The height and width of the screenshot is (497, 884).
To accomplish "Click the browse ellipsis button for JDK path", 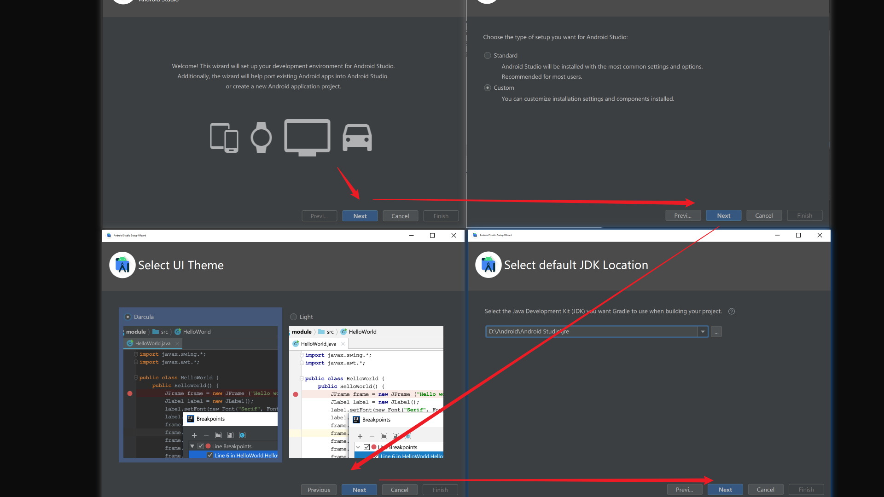I will [x=716, y=332].
